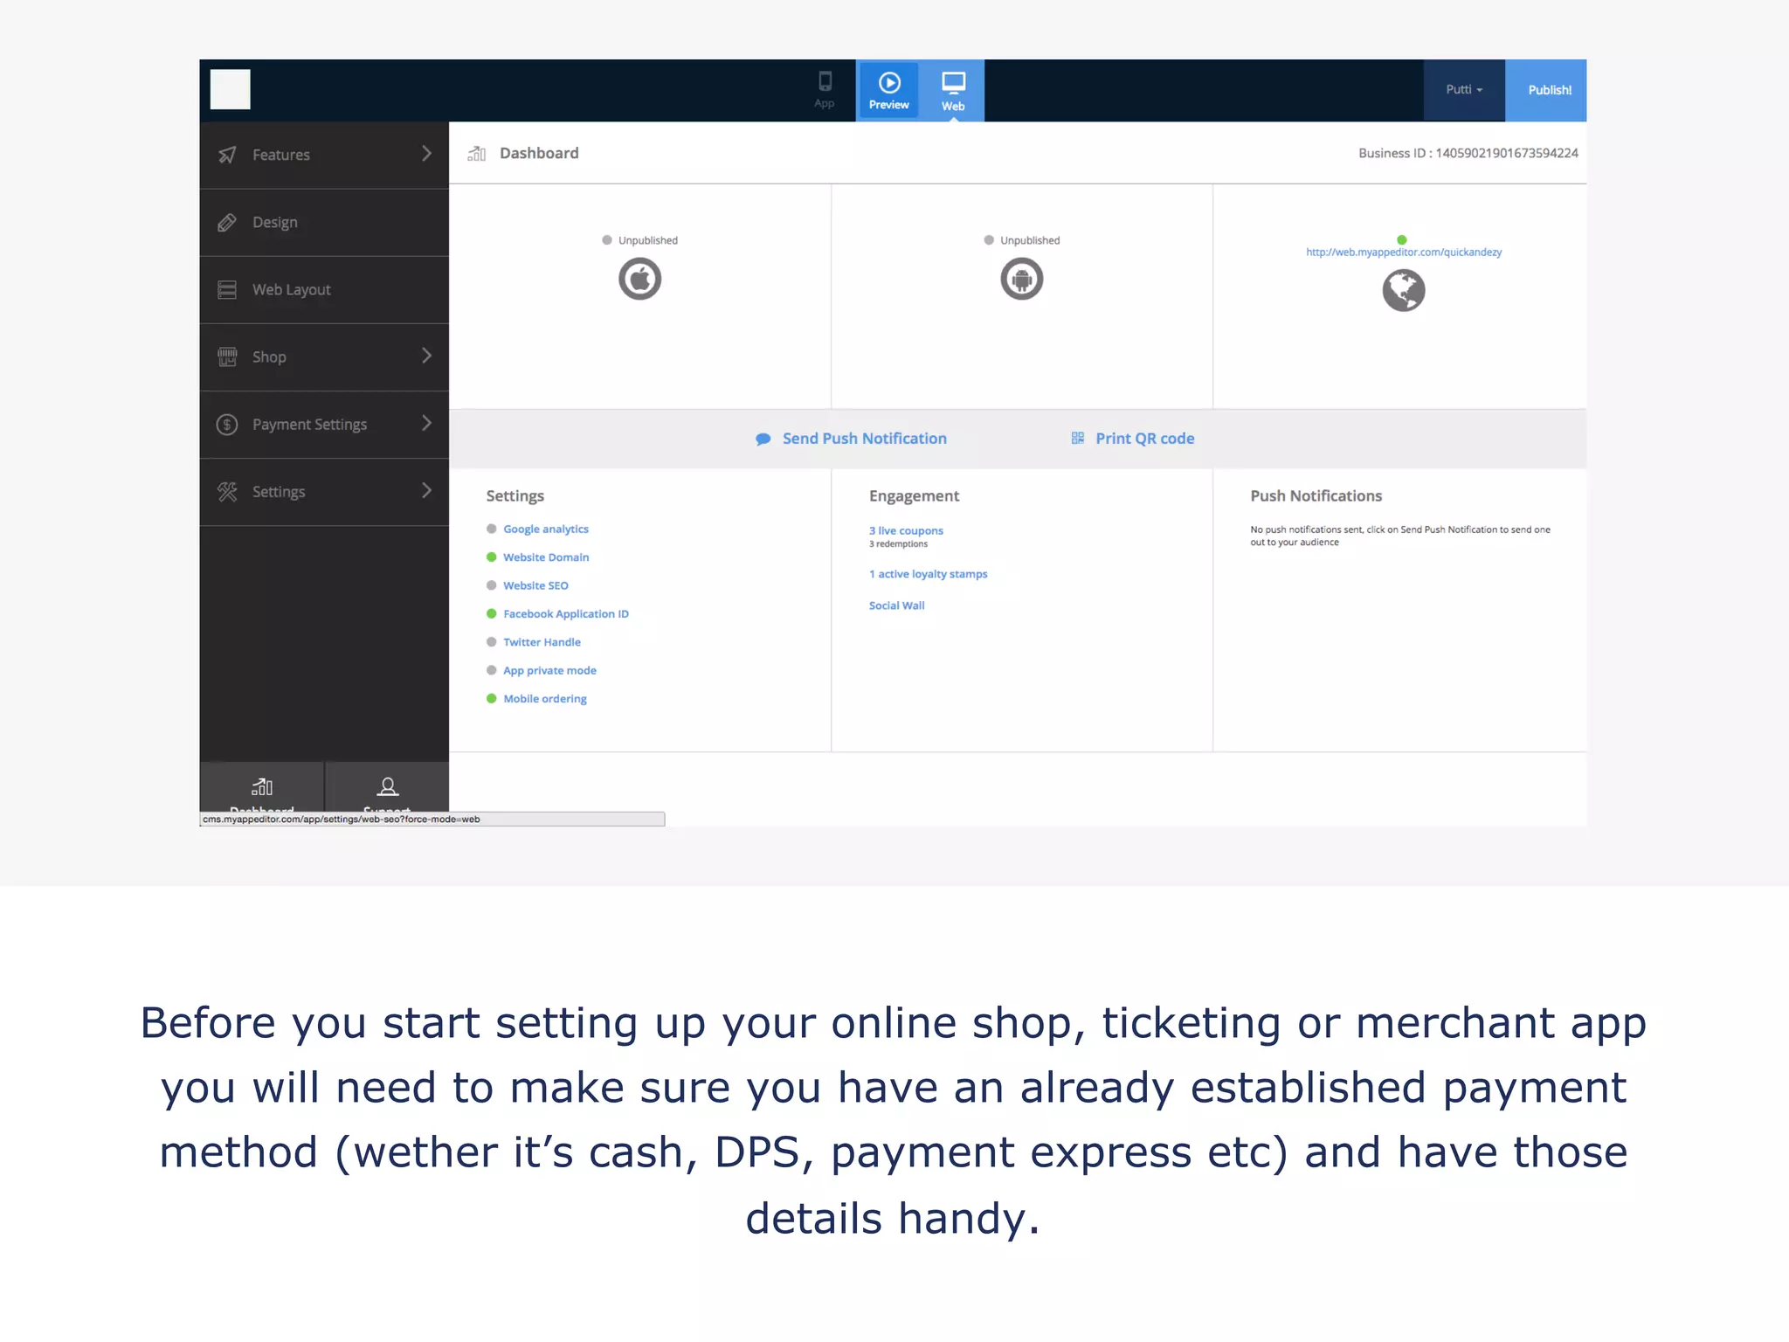Open the Web Layout menu item

point(291,289)
